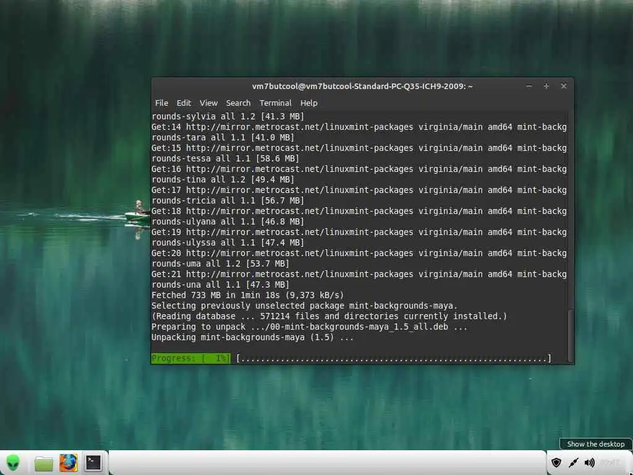Click 'rounds-ulyssa all 1.1 [47.4 MB]' line
Screen dimensions: 633x475
click(x=227, y=242)
